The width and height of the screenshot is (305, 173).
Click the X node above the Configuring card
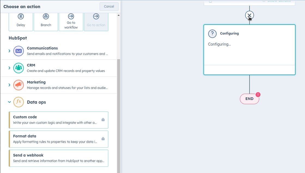(x=249, y=16)
